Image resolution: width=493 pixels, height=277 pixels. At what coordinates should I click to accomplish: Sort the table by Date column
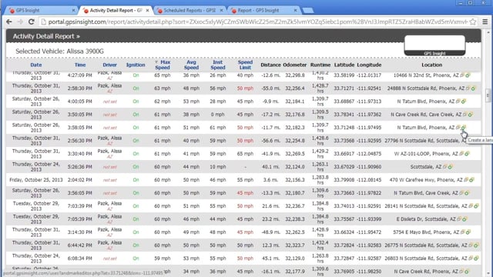click(36, 65)
